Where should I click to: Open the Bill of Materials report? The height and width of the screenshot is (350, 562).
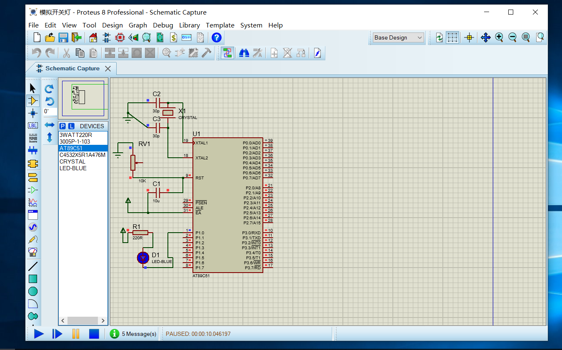173,38
